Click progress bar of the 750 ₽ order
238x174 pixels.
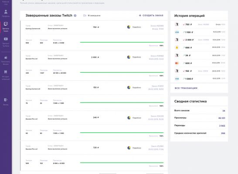(122, 42)
